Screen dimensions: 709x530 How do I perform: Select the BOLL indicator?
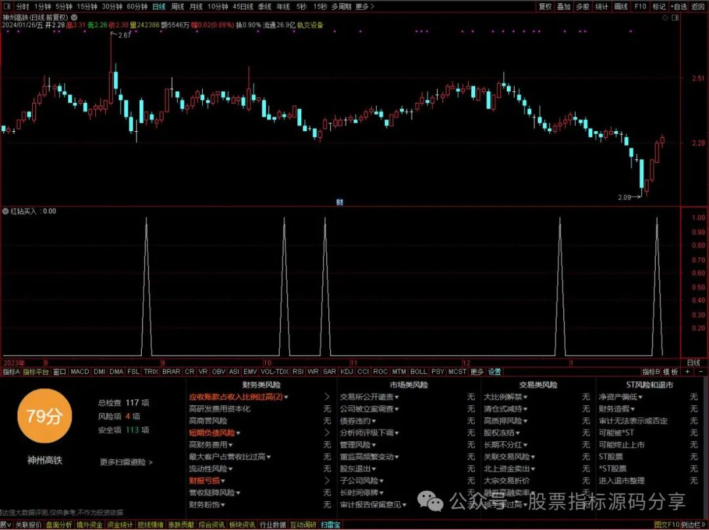[x=418, y=371]
